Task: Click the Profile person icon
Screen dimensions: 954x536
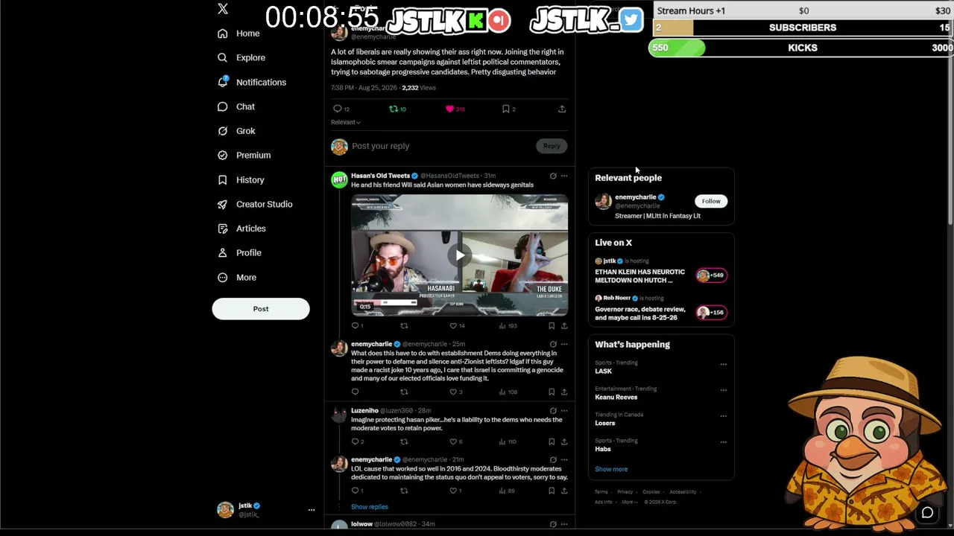Action: tap(222, 252)
